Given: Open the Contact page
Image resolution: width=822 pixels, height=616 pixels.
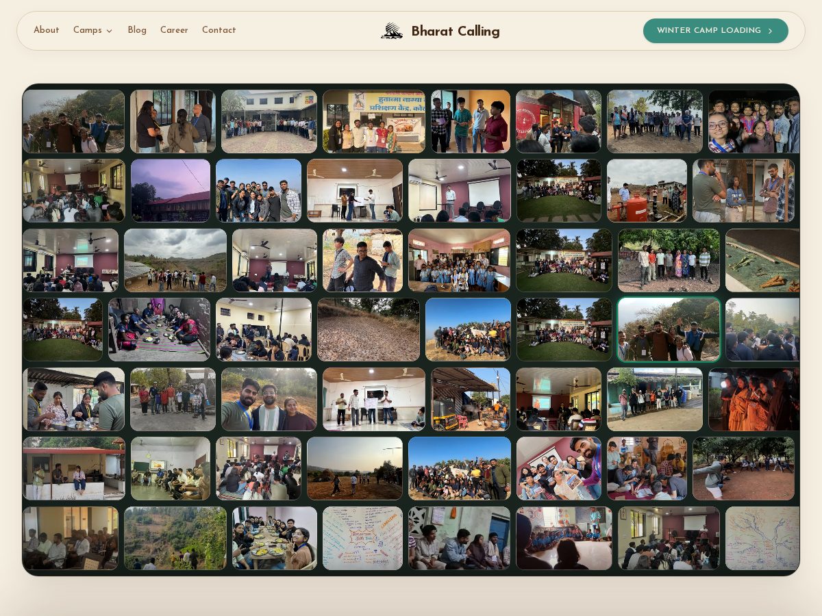Looking at the screenshot, I should click(219, 30).
